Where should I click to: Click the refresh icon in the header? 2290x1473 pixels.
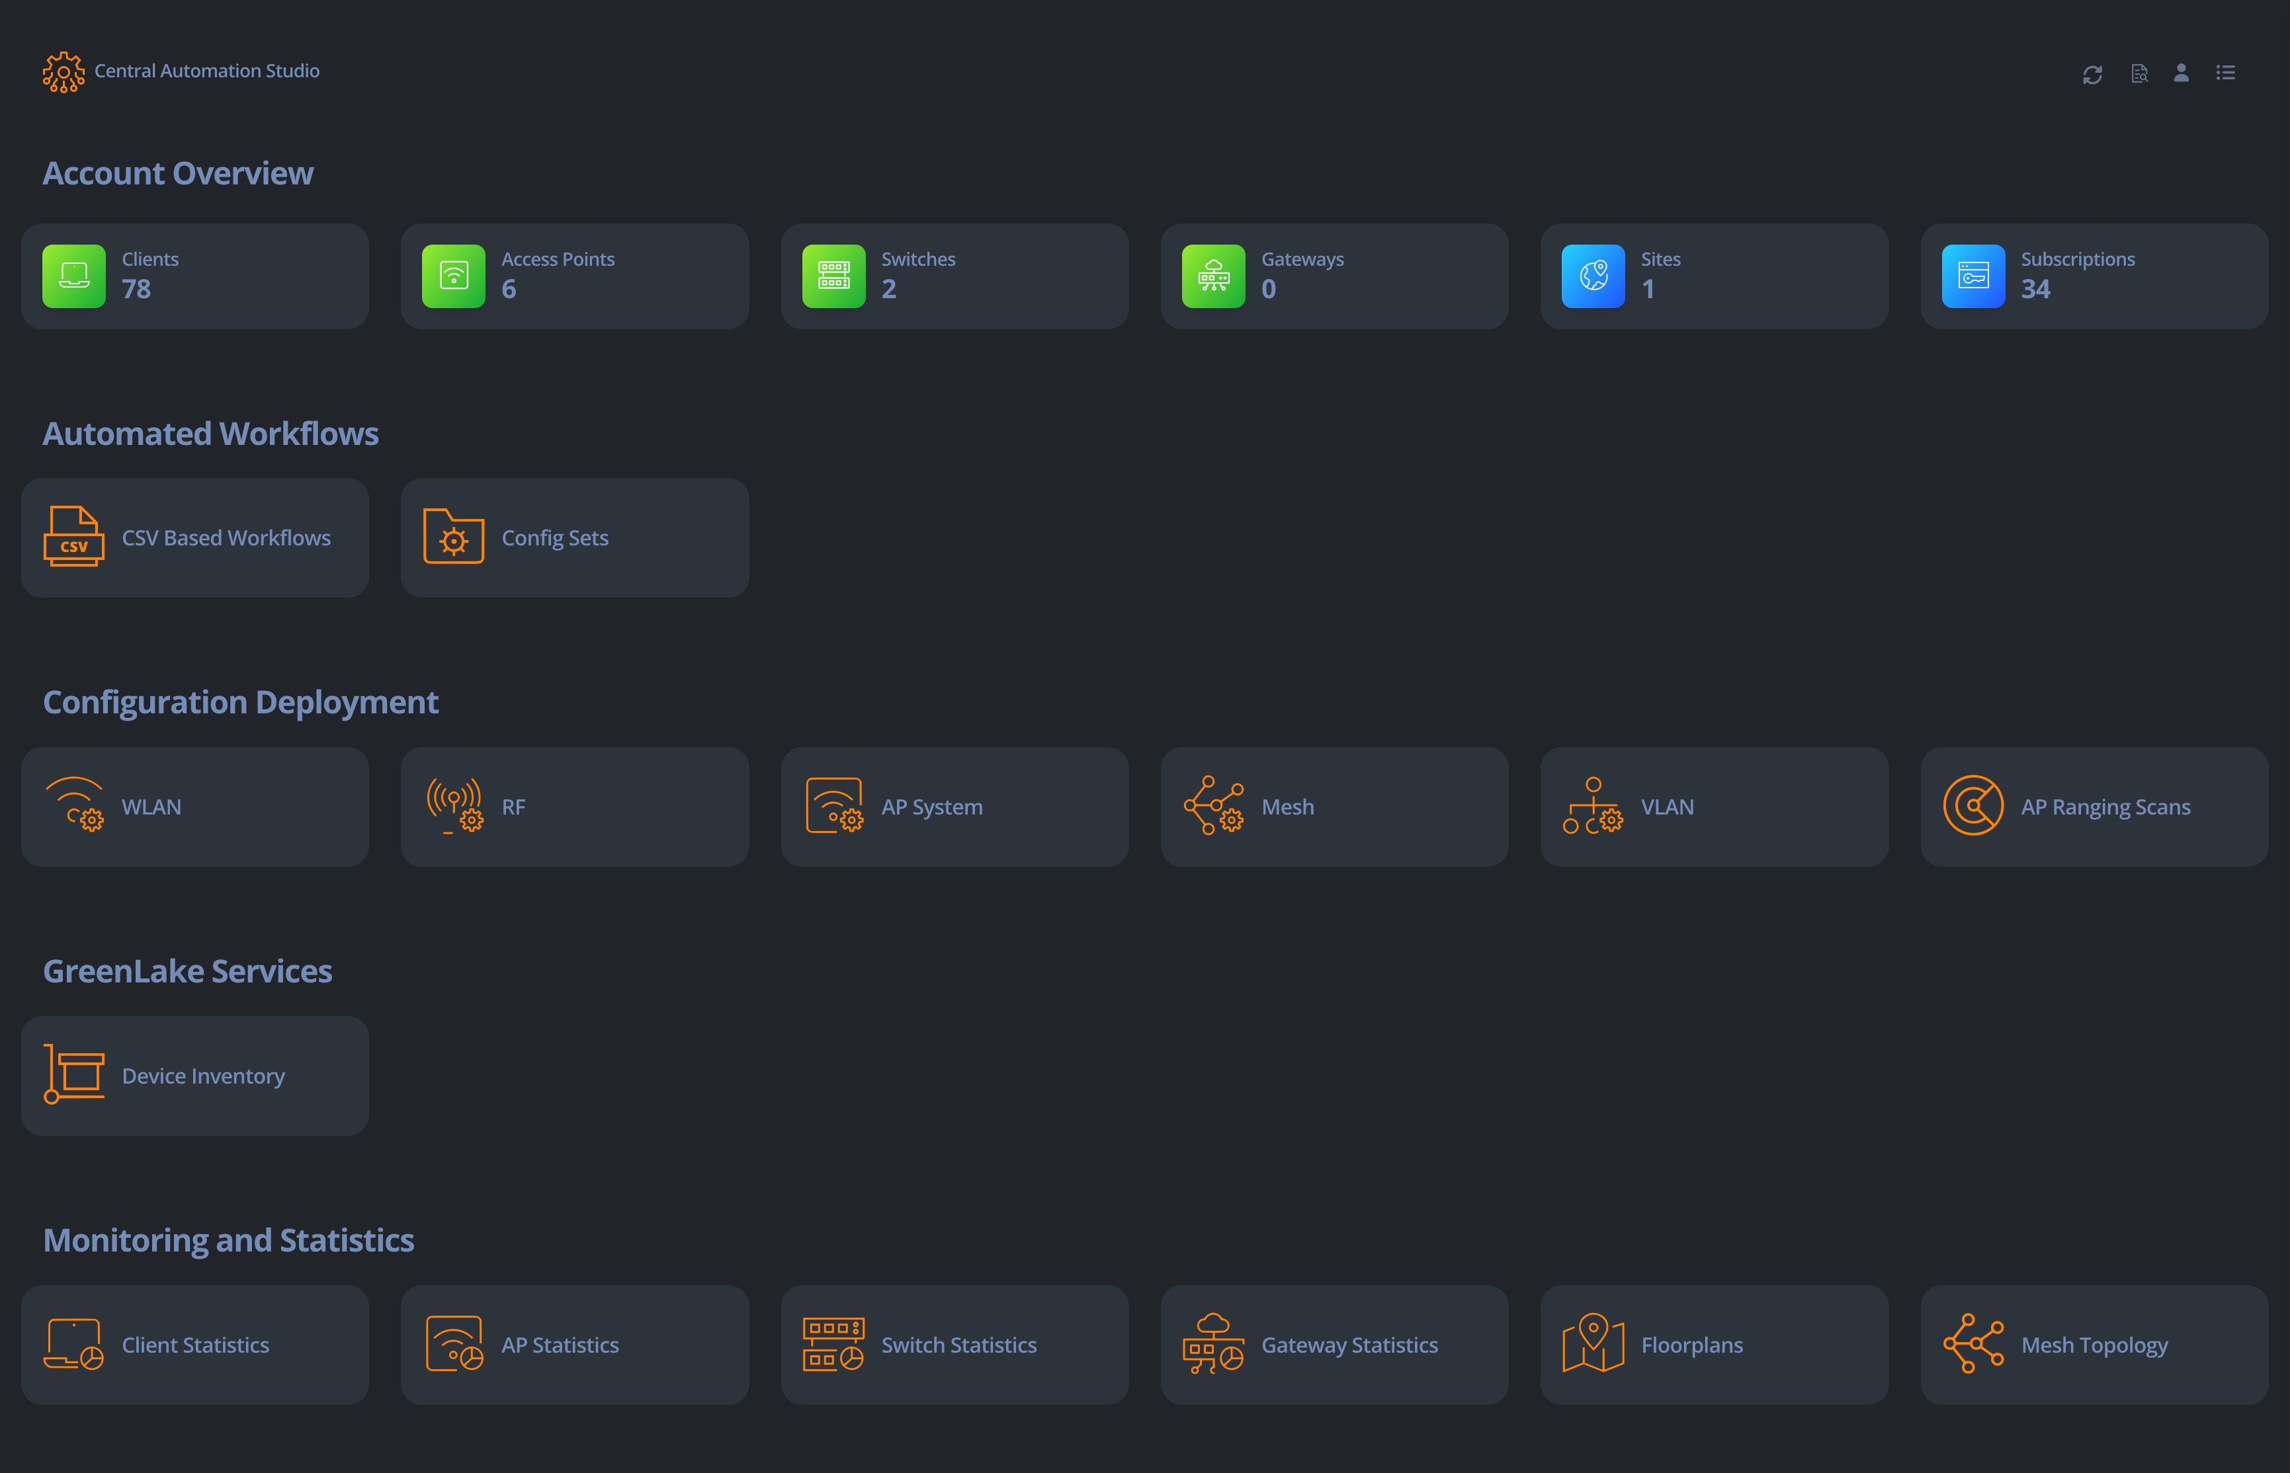(x=2092, y=73)
